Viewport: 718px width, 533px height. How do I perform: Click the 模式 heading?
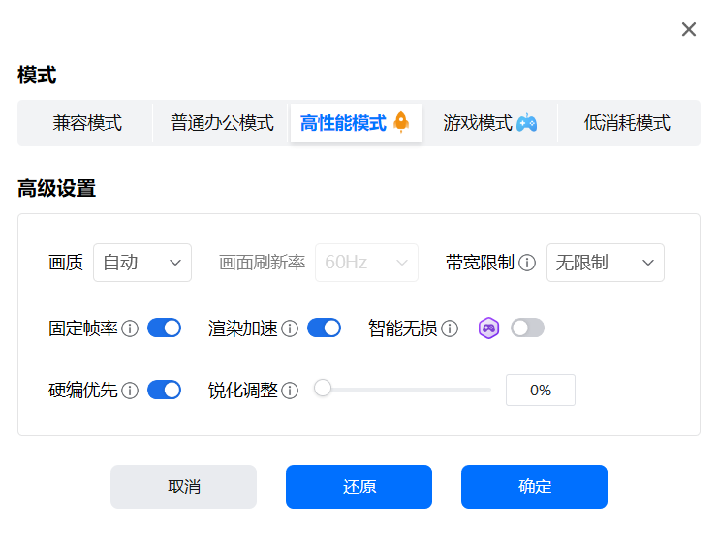coord(37,75)
